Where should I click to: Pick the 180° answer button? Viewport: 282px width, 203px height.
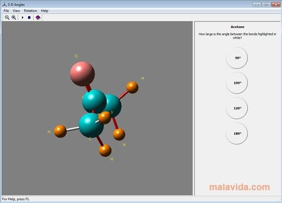[237, 133]
